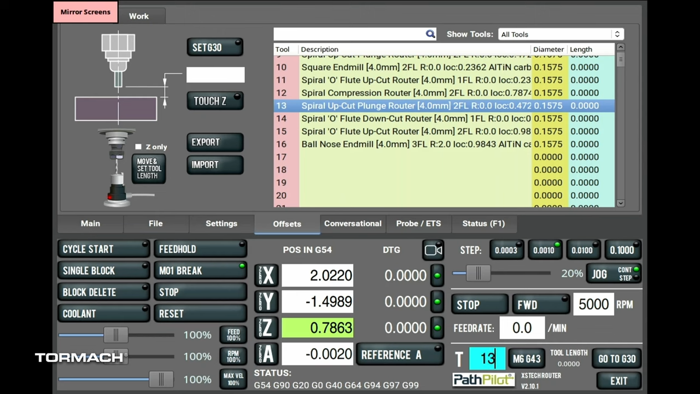Zero the A axis using its DRO icon
Viewport: 700px width, 394px height.
pos(267,354)
